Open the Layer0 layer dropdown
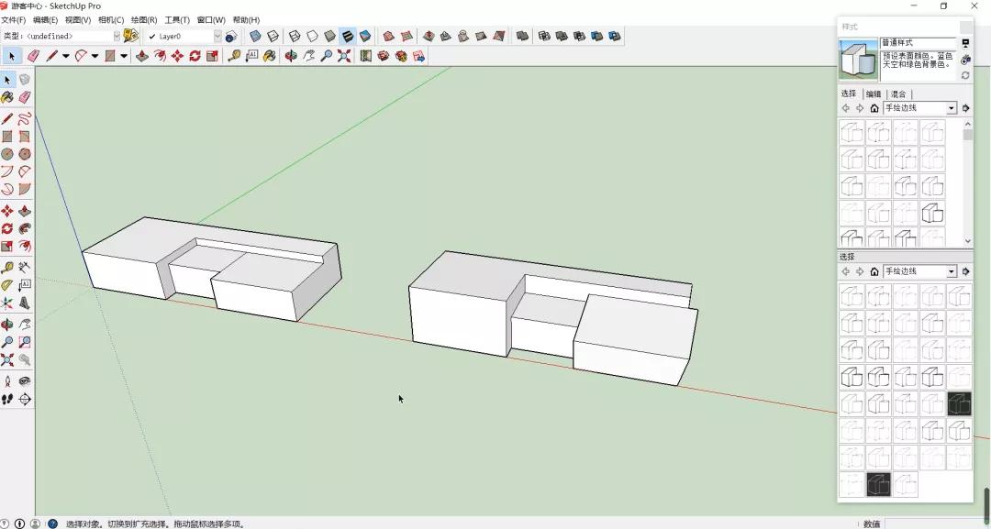 point(217,37)
